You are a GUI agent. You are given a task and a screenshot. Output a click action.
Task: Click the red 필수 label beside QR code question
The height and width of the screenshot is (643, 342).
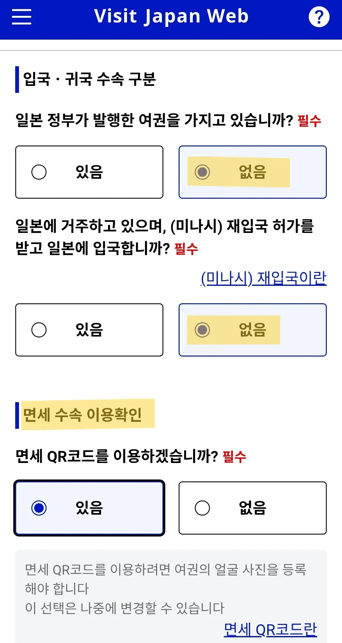coord(234,457)
